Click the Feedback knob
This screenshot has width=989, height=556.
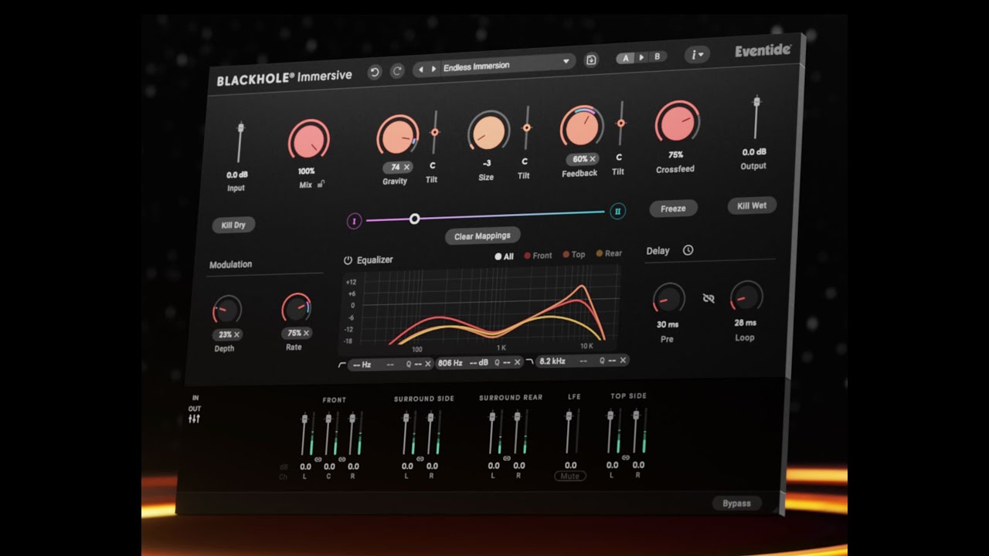pyautogui.click(x=581, y=127)
